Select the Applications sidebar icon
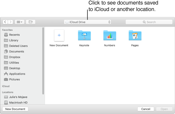Viewport: 175px width, 114px height. (x=6, y=74)
